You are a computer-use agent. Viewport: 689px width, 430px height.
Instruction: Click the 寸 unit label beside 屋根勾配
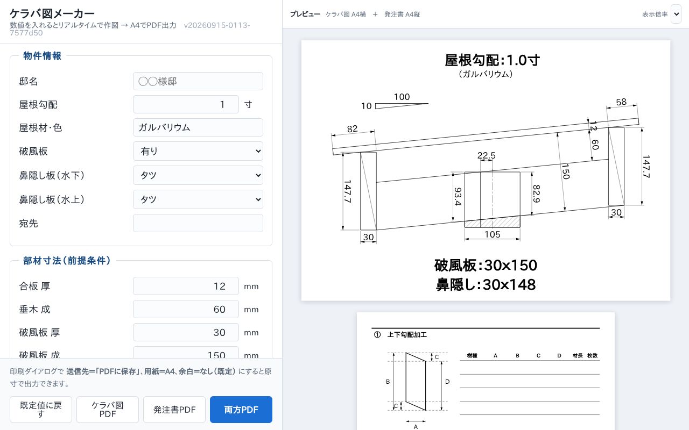(x=248, y=104)
